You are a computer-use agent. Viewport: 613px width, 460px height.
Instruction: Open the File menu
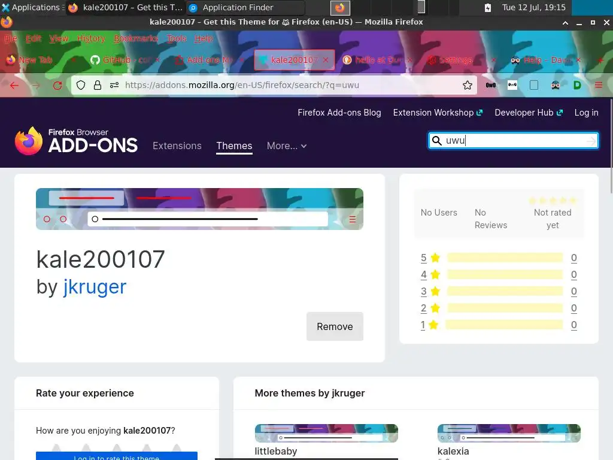click(11, 38)
